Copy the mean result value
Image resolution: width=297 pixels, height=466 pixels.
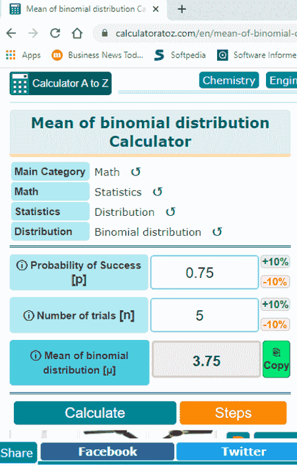(276, 359)
